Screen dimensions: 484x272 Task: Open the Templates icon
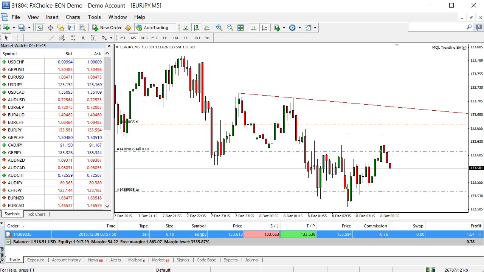point(308,28)
